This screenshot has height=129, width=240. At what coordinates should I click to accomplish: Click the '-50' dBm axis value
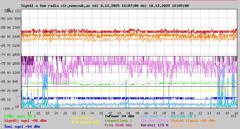click(3, 19)
